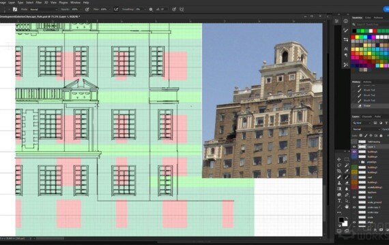Viewport: 389px width, 245px height.
Task: Toggle lock all padlock icon
Action: coord(381,135)
